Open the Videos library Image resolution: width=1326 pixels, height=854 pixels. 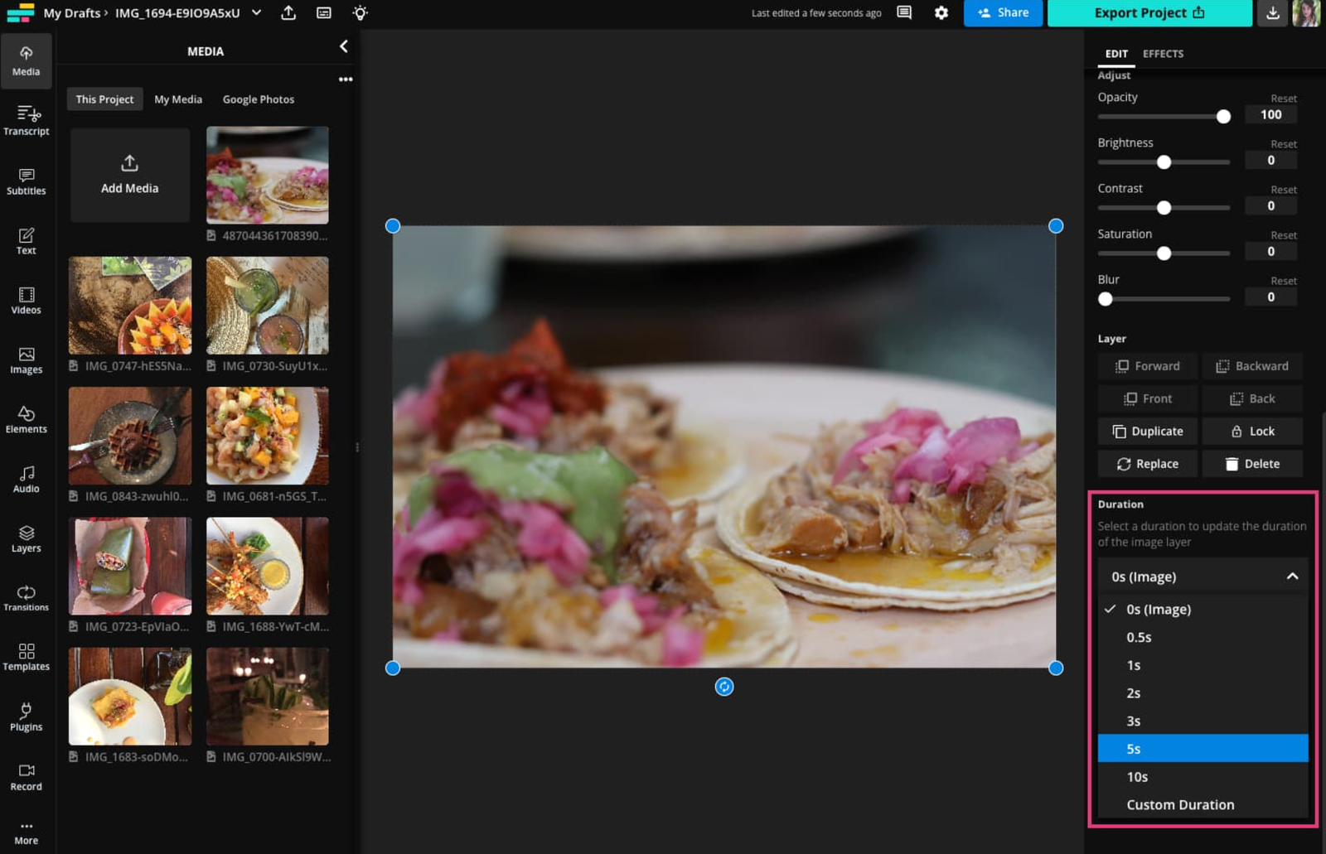point(26,300)
